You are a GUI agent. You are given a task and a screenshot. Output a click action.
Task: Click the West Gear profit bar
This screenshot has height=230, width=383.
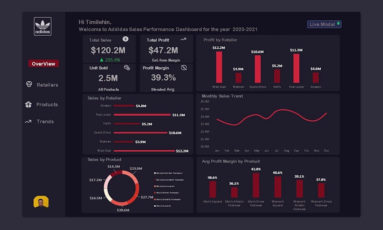point(219,67)
